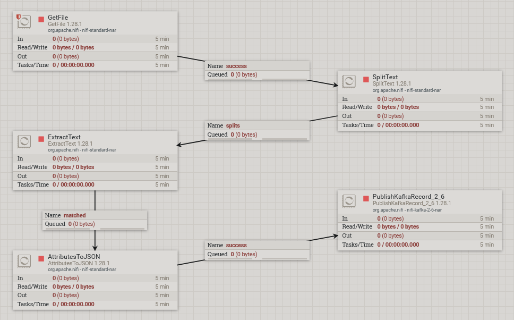
Task: Click the PublishKafkaRecord_2_6 processor icon
Action: [349, 201]
